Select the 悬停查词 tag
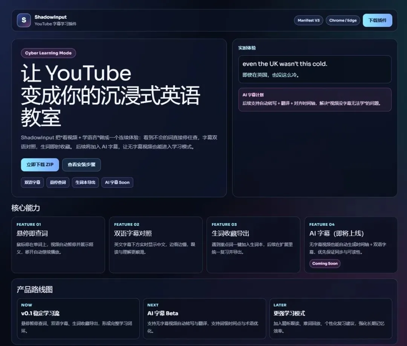 [x=58, y=182]
